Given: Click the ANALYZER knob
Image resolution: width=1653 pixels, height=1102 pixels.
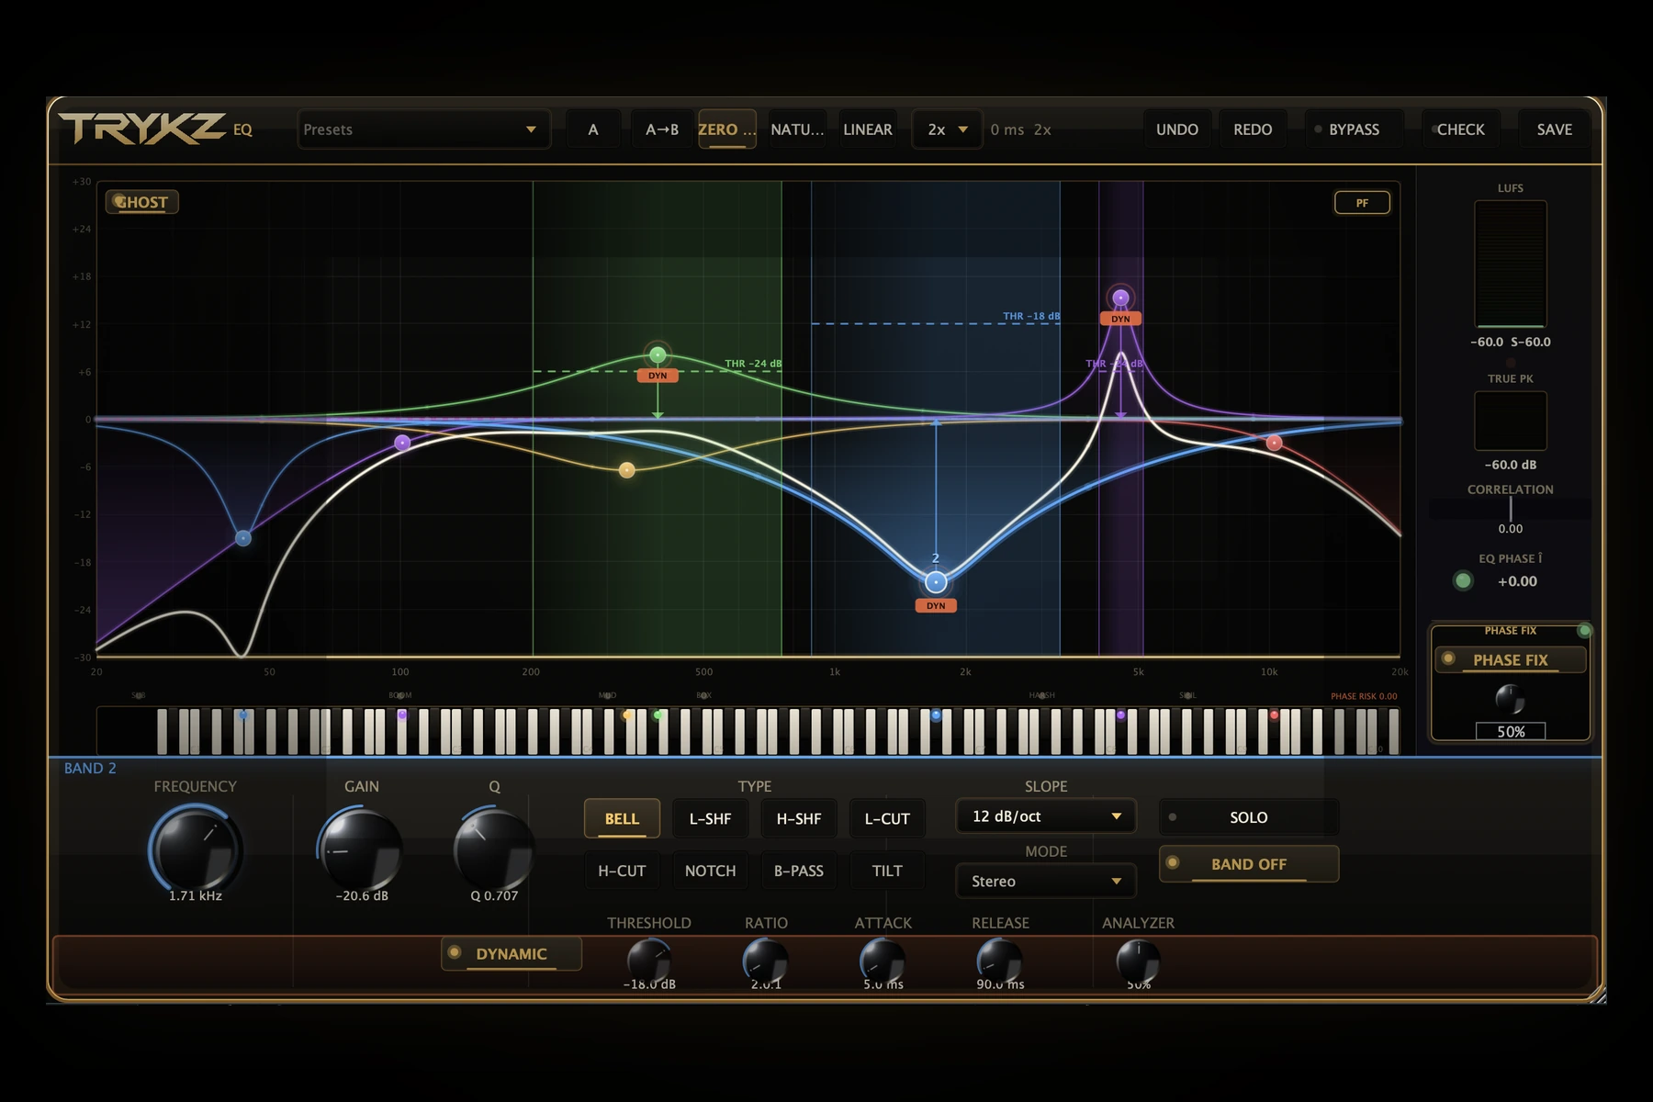Looking at the screenshot, I should [x=1139, y=961].
